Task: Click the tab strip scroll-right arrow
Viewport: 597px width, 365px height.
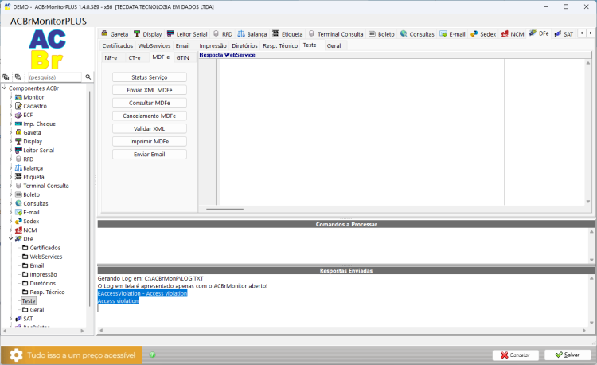Action: click(x=590, y=33)
